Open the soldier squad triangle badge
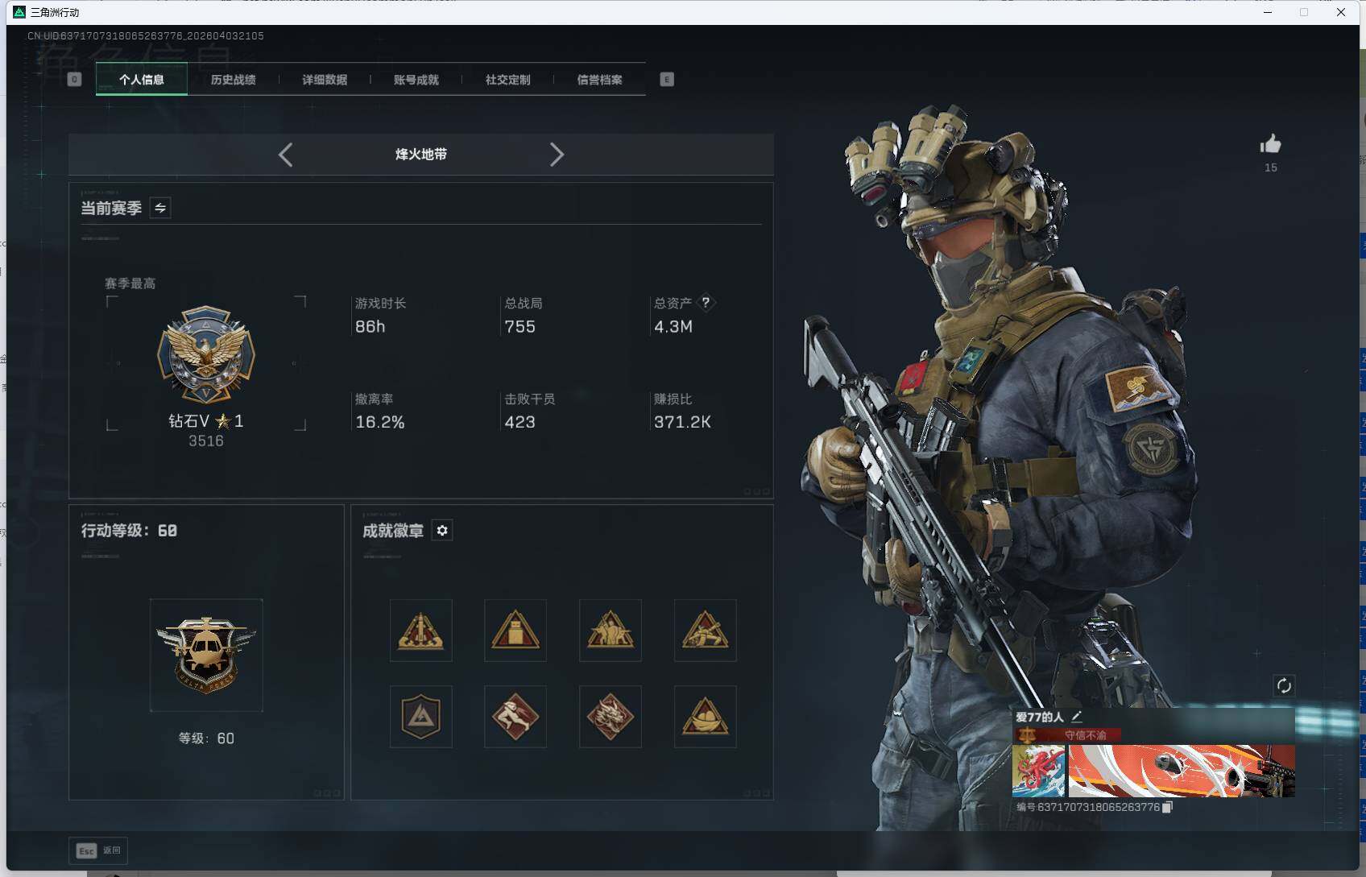The image size is (1366, 877). coord(611,631)
